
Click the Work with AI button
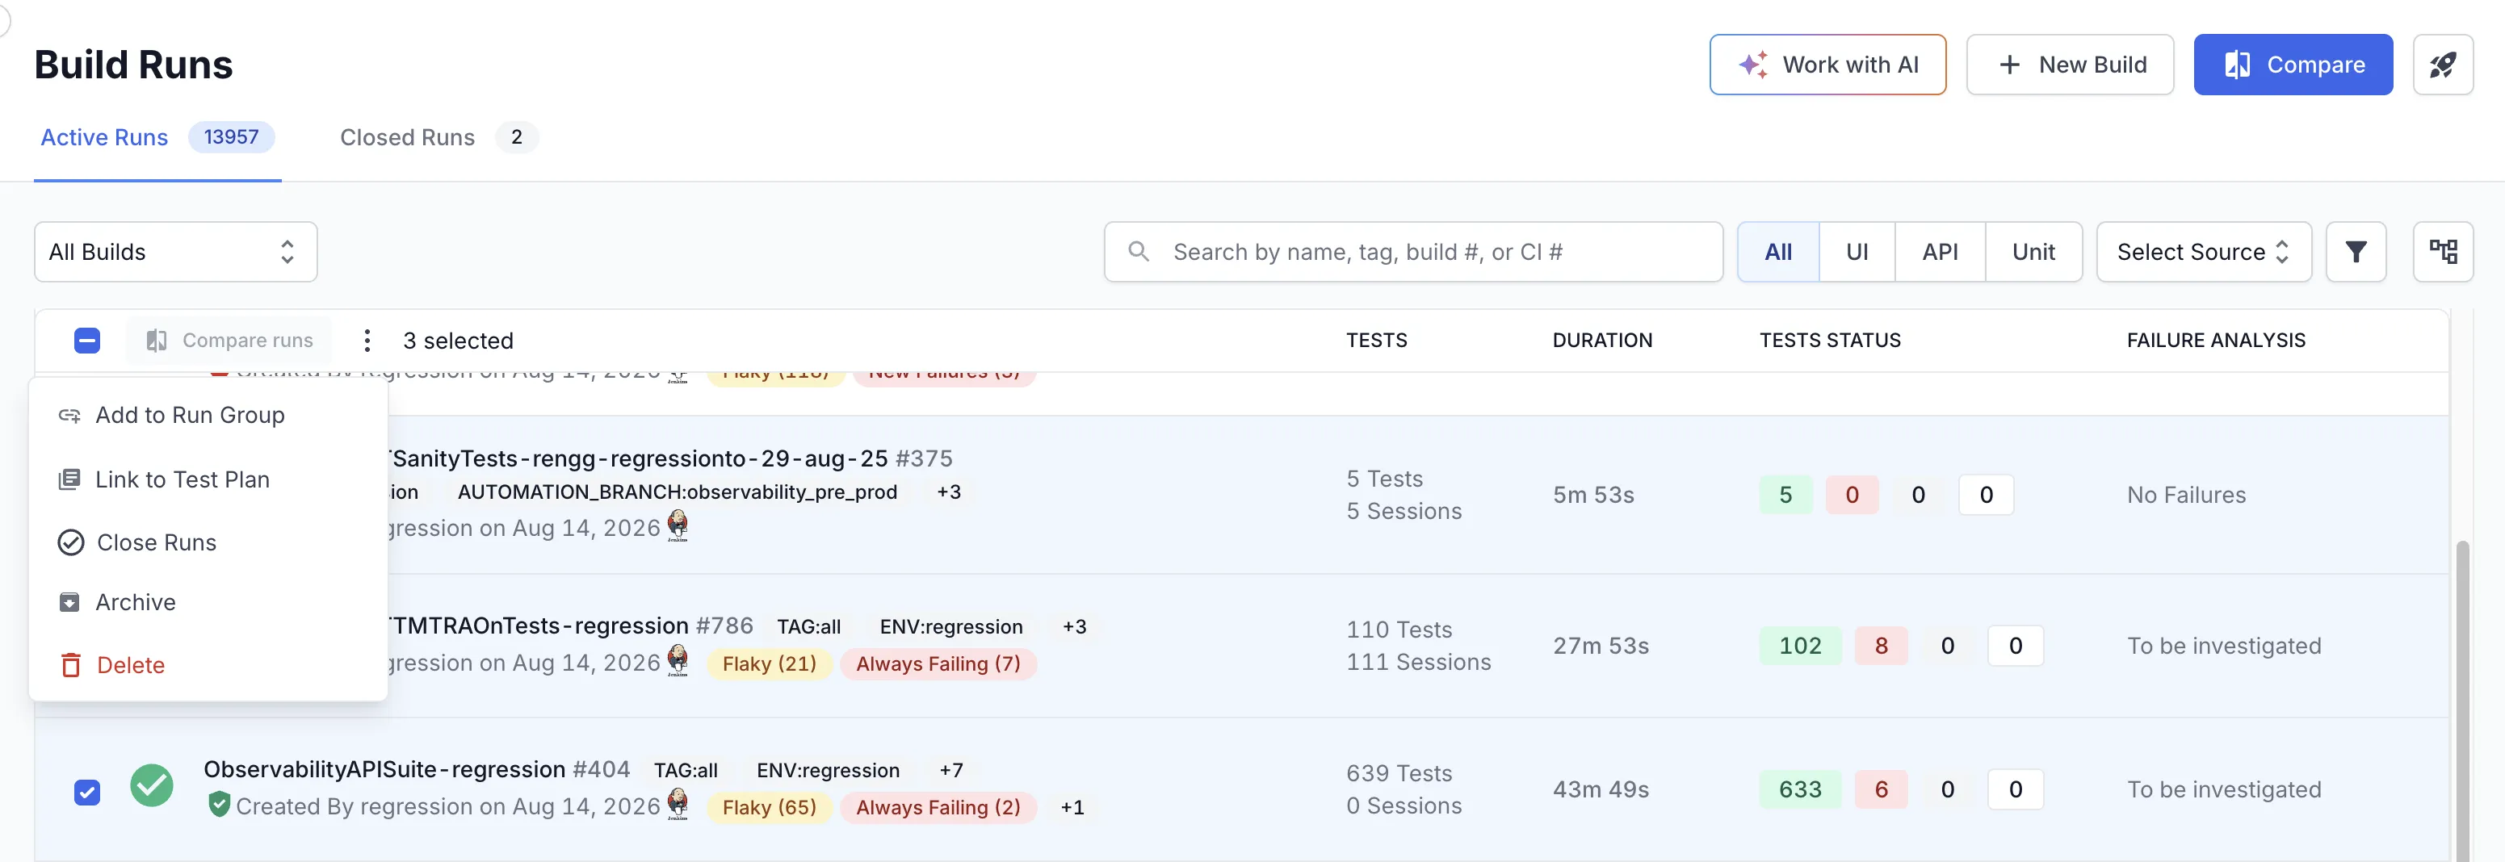point(1827,64)
